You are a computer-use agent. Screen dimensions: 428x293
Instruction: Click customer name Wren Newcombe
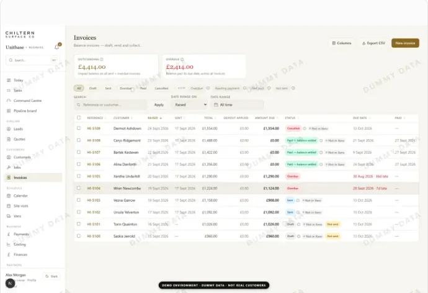coord(127,189)
